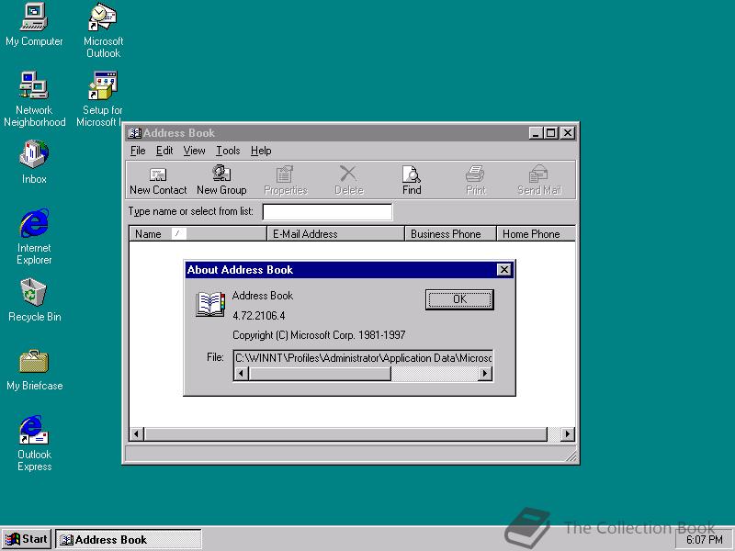Viewport: 735px width, 551px height.
Task: Click the 6:07 PM taskbar clock
Action: tap(704, 540)
